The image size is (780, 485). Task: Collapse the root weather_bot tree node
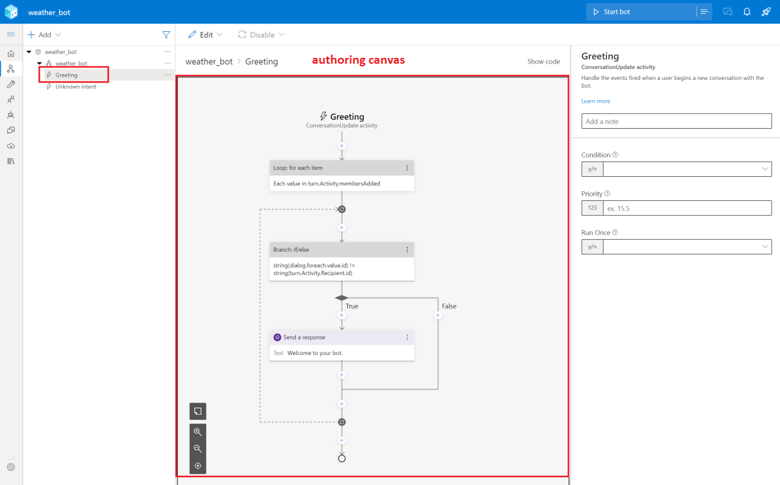[29, 52]
